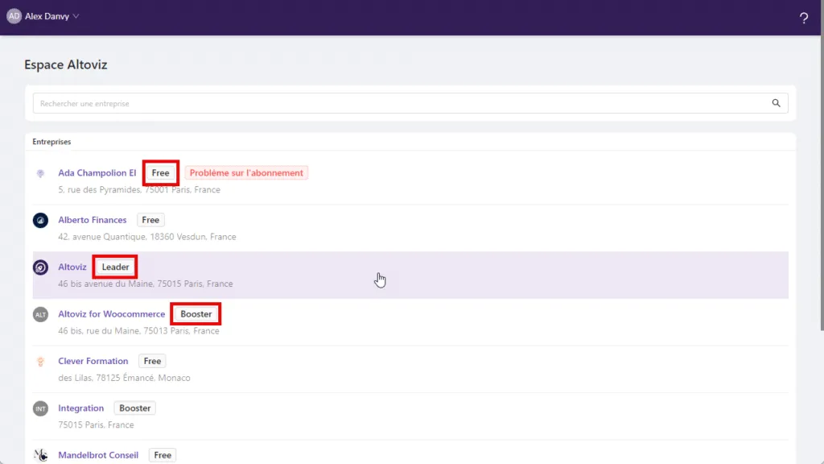
Task: Click the address 46 bis avenue du Maine, 75015 Paris
Action: pyautogui.click(x=145, y=284)
